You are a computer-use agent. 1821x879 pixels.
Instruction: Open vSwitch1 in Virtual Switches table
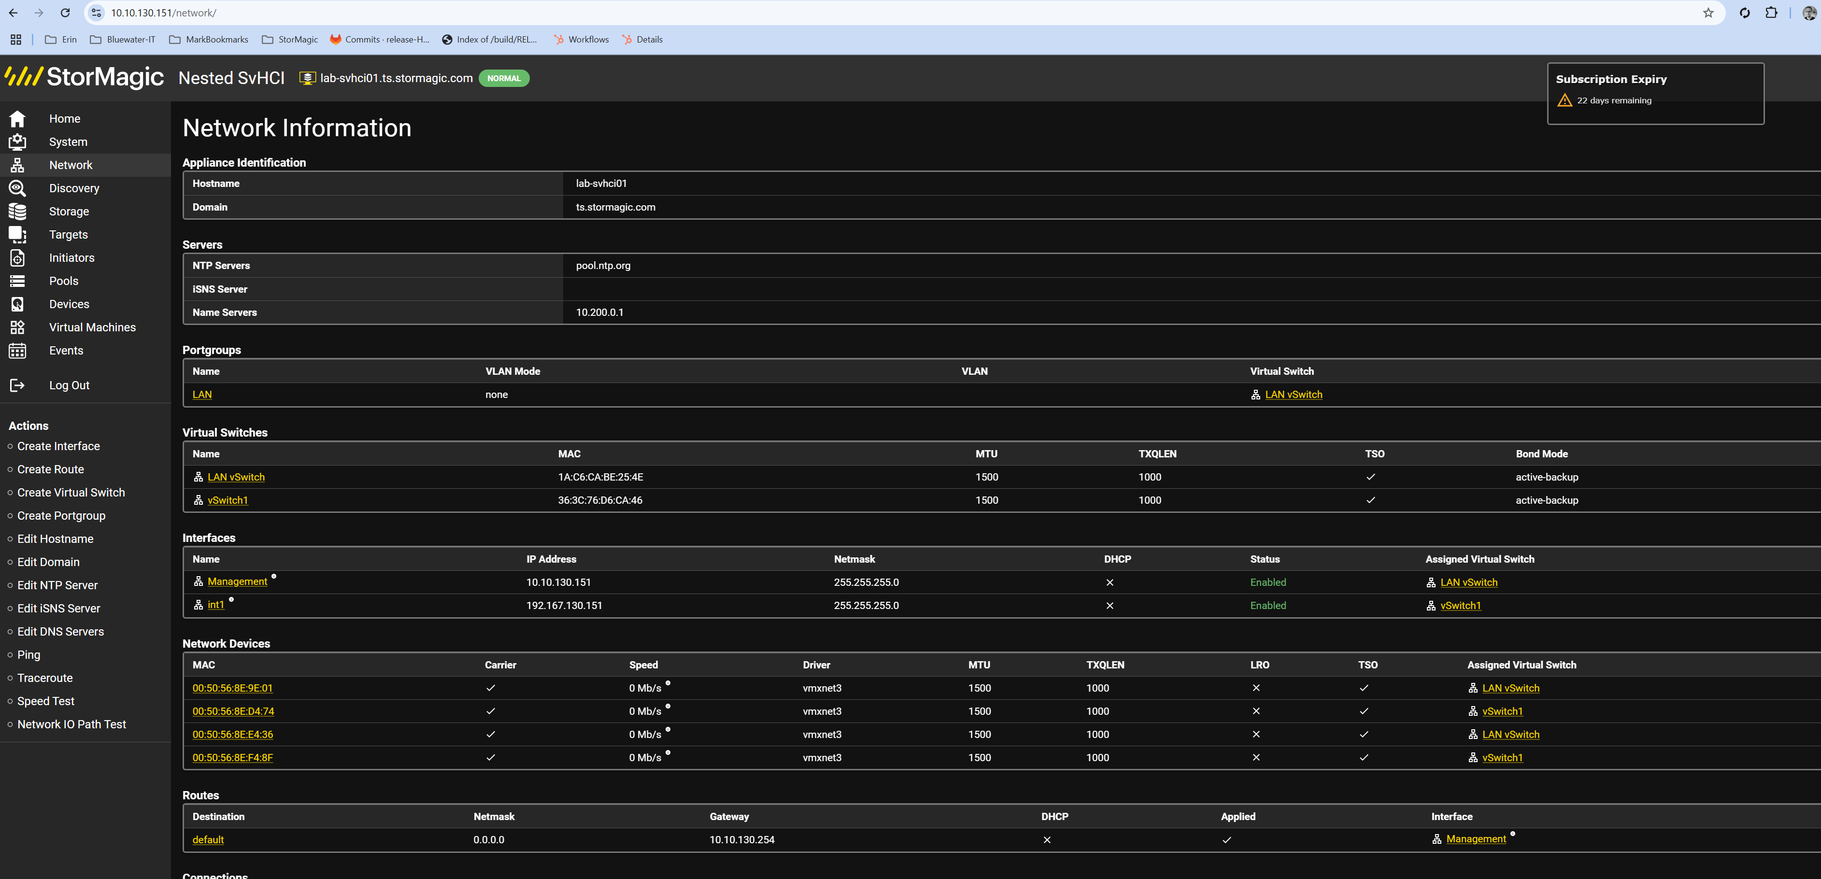[228, 500]
